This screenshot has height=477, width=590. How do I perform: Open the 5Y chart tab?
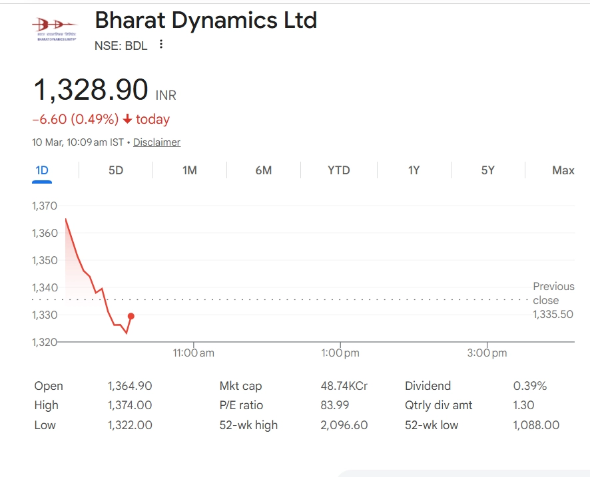[x=488, y=170]
